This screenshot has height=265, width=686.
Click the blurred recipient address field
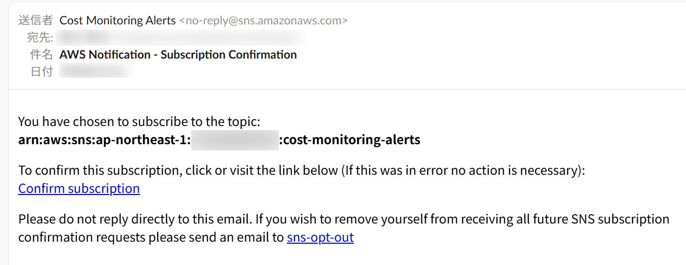[181, 38]
